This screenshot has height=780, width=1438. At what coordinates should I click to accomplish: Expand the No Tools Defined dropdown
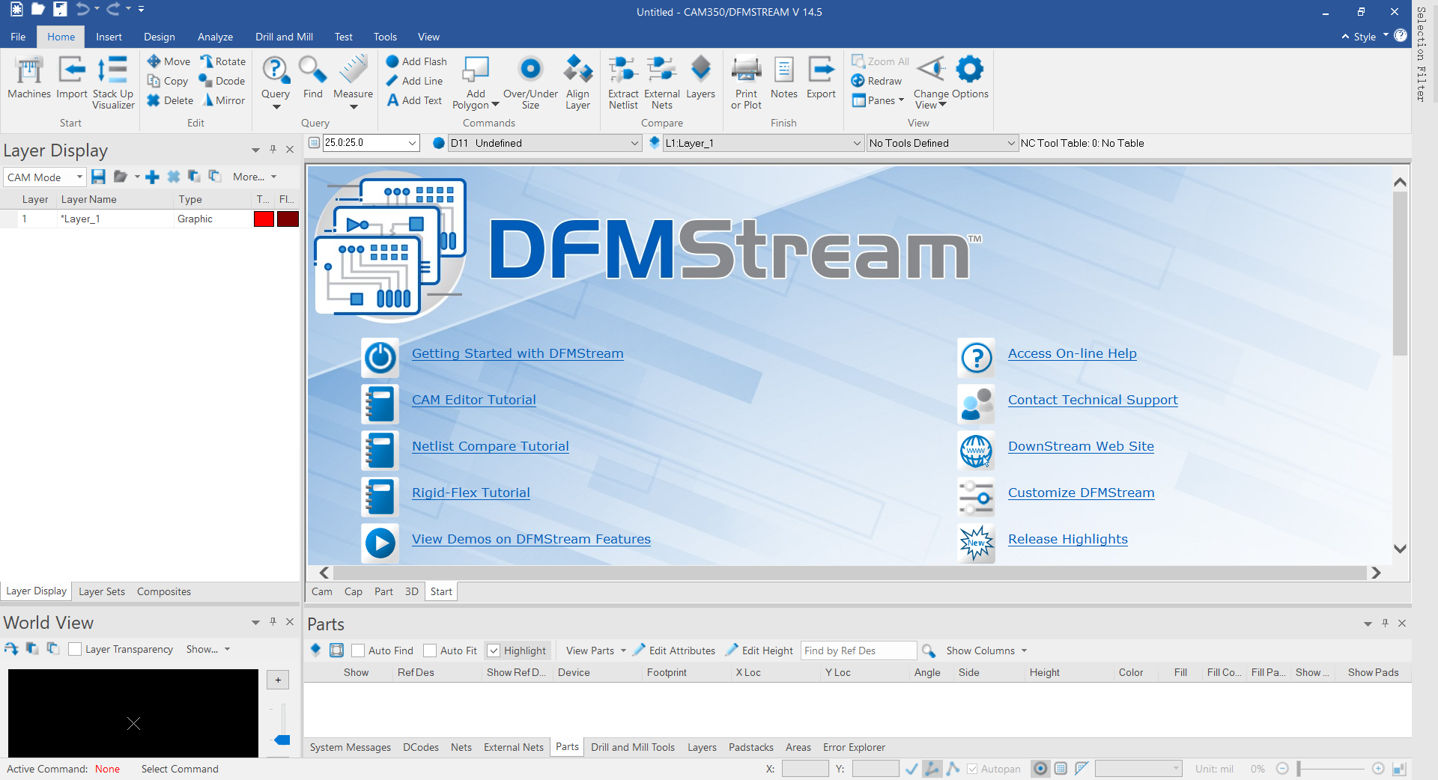(x=1010, y=143)
